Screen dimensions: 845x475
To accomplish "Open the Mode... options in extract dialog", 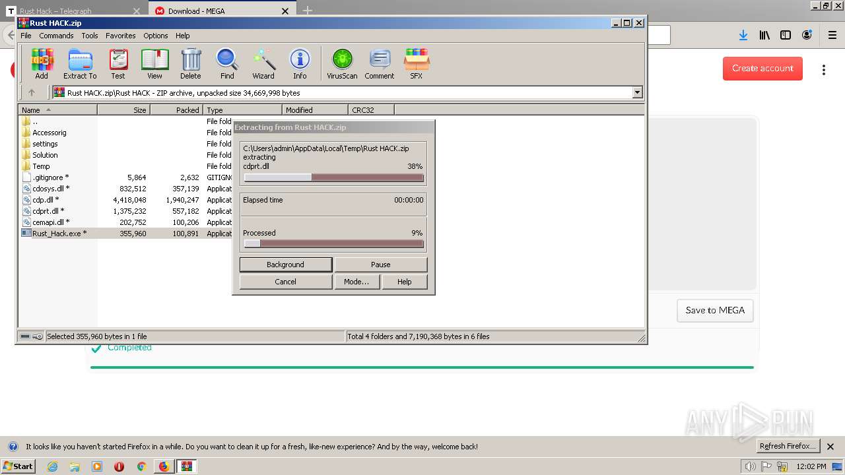I will (356, 282).
